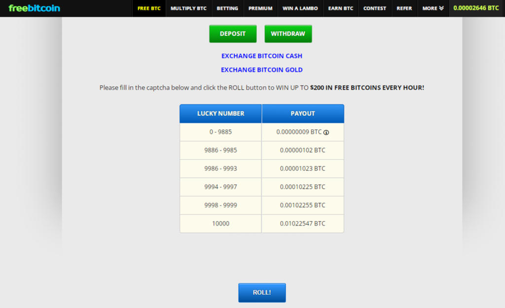Open the REFER page
The image size is (505, 308).
(404, 8)
